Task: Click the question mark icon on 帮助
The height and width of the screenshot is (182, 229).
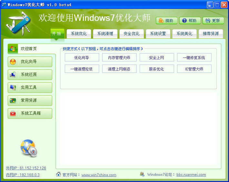Action: pos(184,21)
